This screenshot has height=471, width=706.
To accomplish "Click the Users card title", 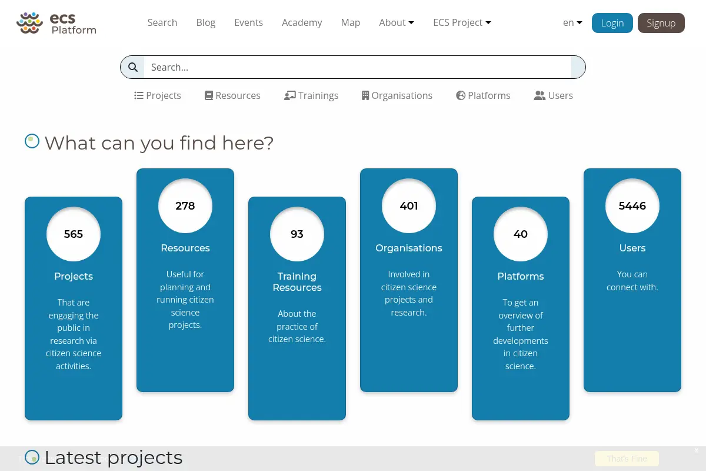I will pos(632,248).
